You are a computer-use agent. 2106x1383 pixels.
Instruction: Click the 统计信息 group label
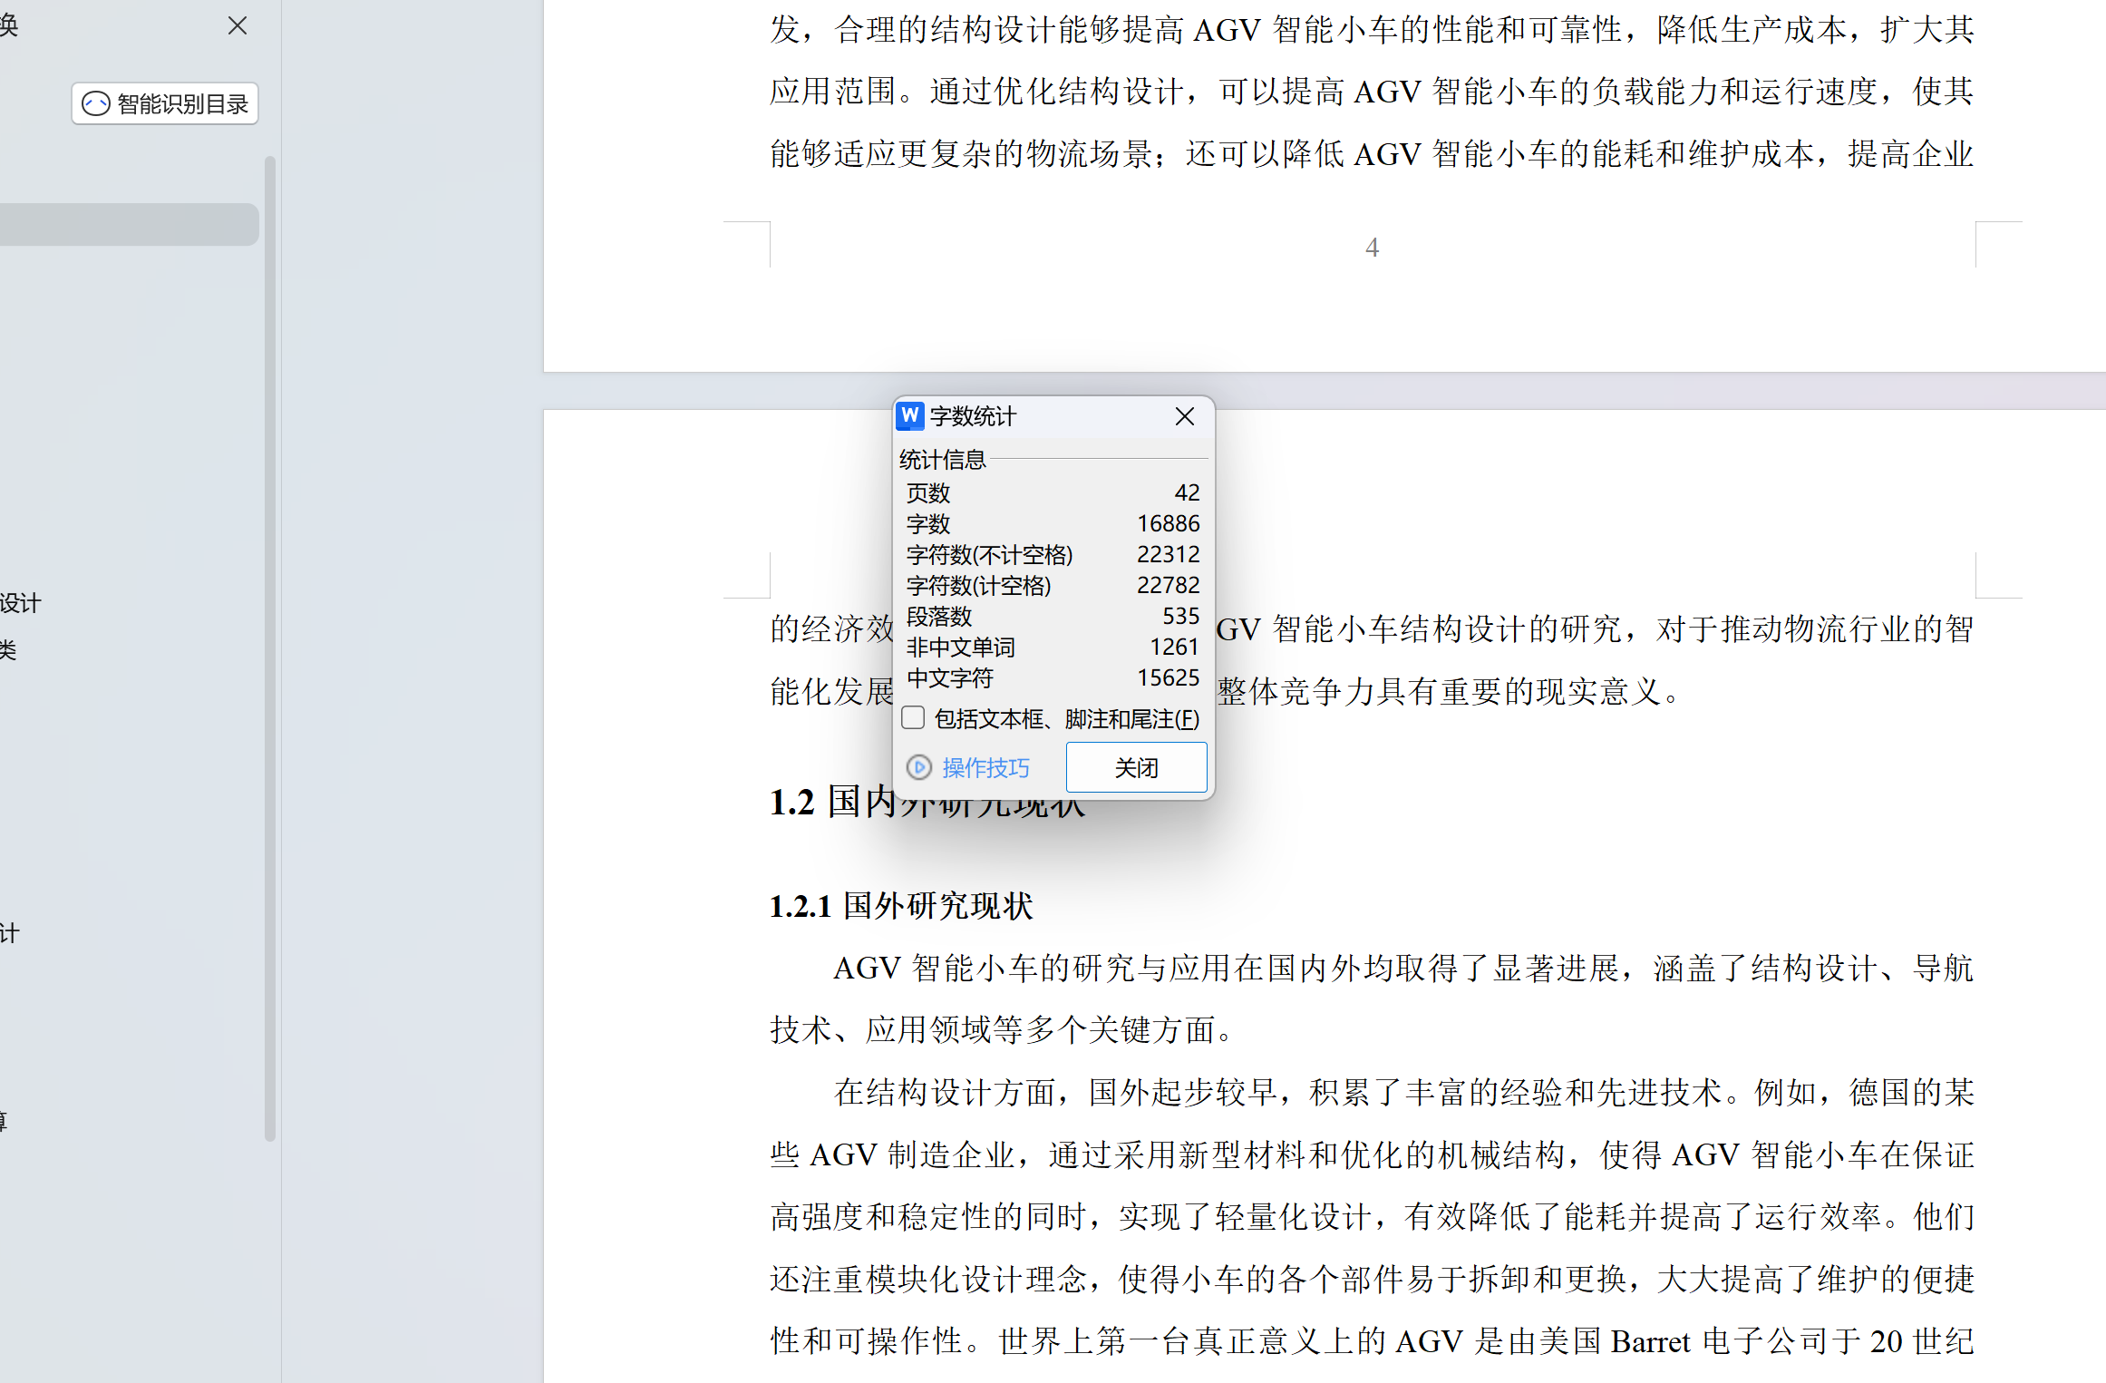pyautogui.click(x=942, y=460)
